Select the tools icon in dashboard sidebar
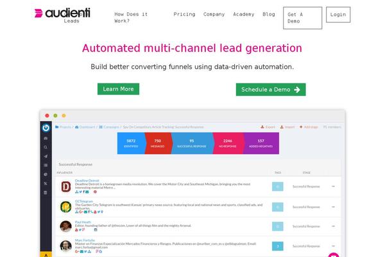 tap(46, 184)
